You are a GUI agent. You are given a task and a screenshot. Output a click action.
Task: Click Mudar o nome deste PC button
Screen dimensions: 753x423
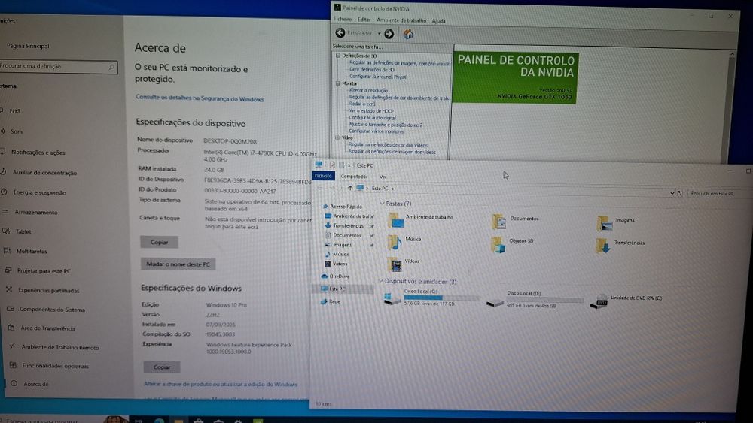178,264
